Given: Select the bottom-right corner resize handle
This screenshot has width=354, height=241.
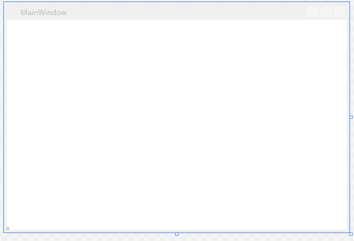Looking at the screenshot, I should [x=351, y=234].
